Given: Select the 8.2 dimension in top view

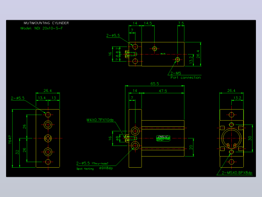Looking at the screenshot, I should pos(117,51).
